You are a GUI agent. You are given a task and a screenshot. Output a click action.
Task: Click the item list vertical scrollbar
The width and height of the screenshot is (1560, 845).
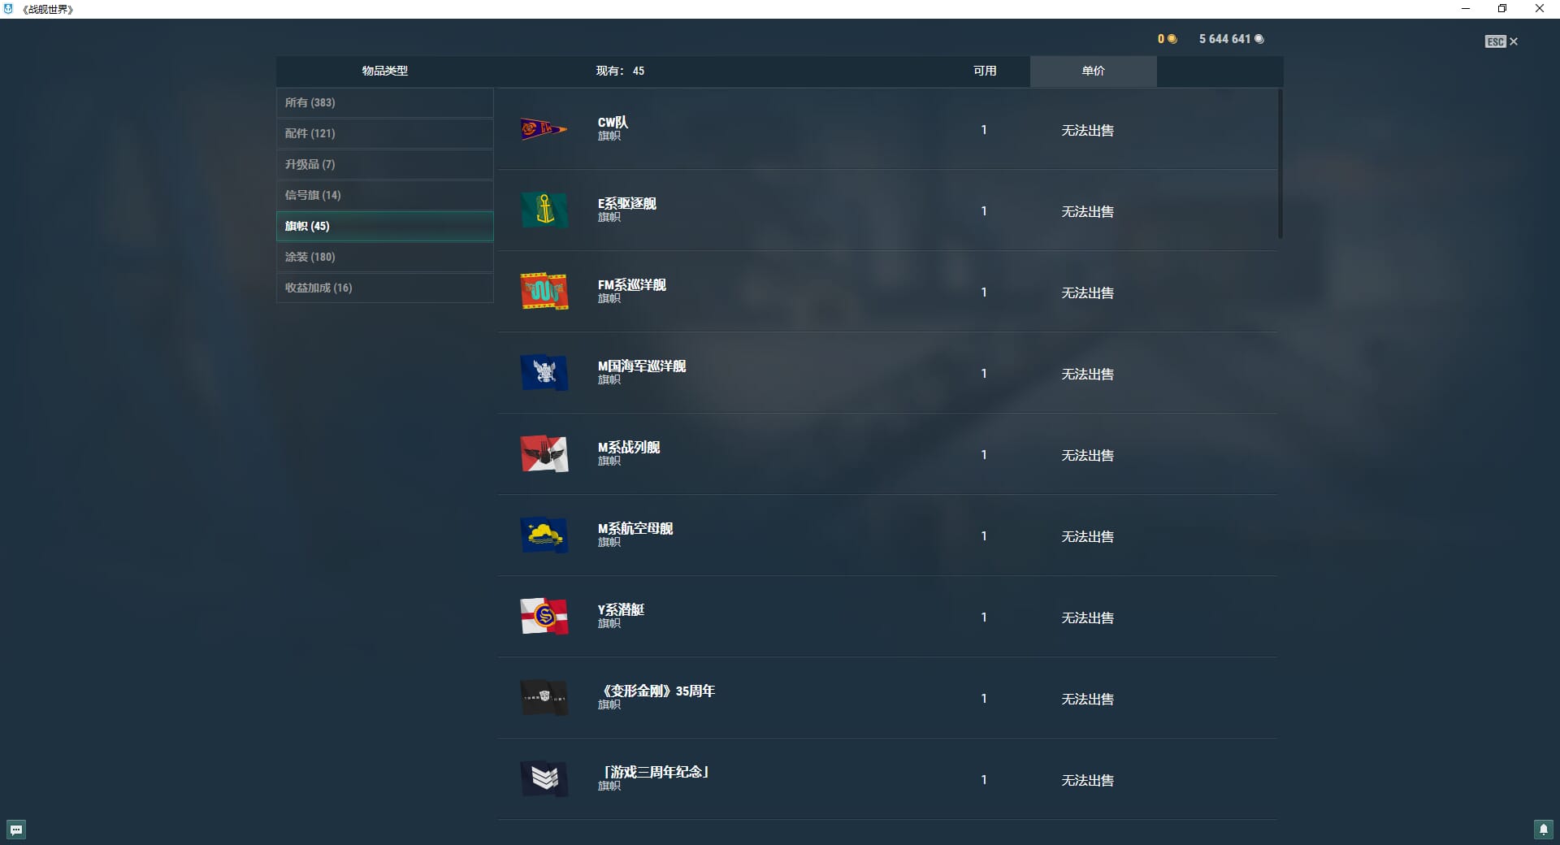coord(1280,164)
